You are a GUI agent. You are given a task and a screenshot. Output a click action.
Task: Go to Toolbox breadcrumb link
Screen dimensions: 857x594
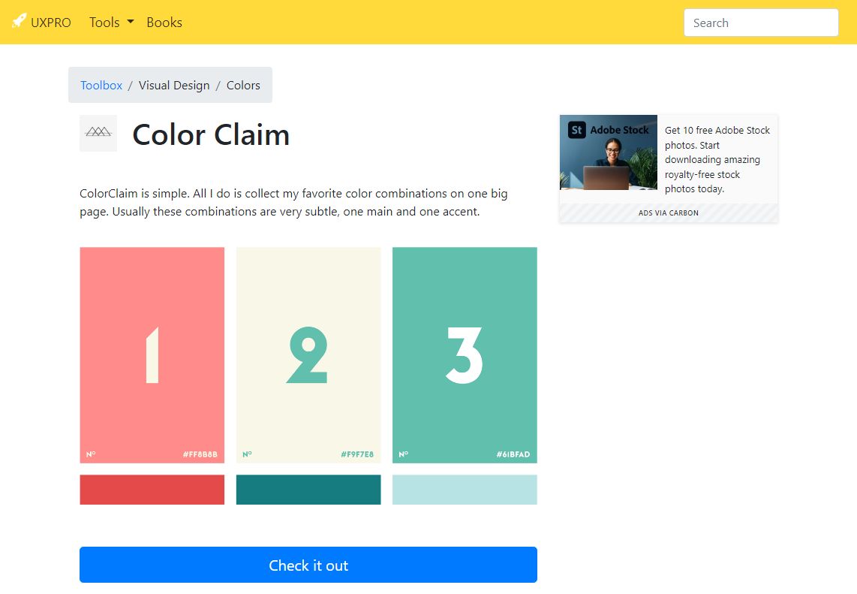(x=101, y=86)
